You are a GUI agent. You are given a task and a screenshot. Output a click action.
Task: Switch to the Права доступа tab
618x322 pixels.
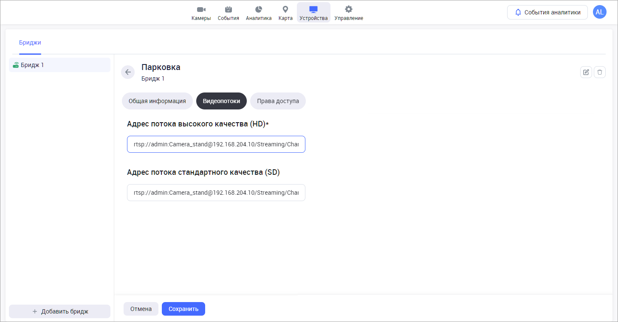(x=278, y=101)
